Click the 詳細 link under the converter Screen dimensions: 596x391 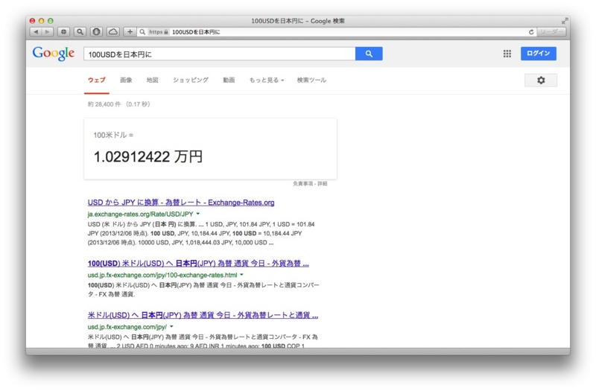pyautogui.click(x=323, y=183)
